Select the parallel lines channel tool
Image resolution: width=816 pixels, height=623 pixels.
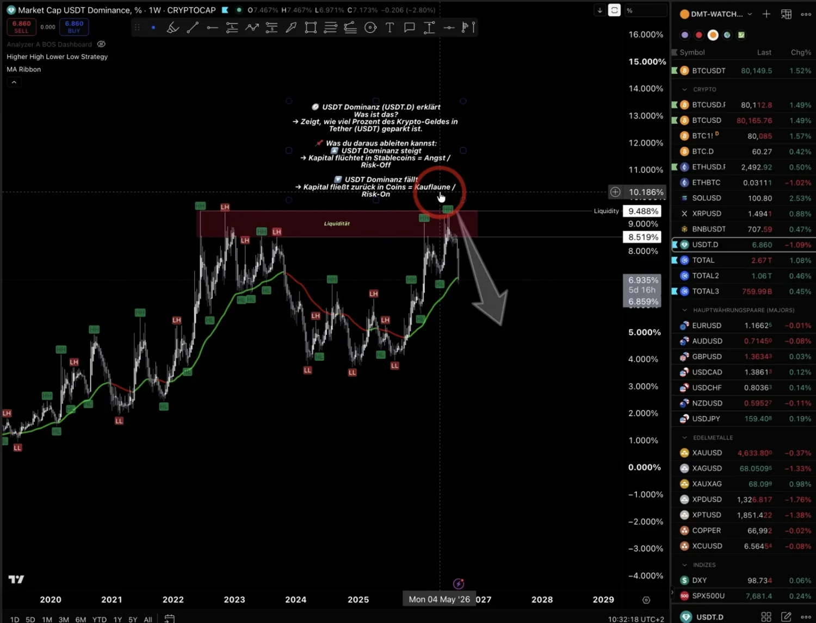coord(330,27)
